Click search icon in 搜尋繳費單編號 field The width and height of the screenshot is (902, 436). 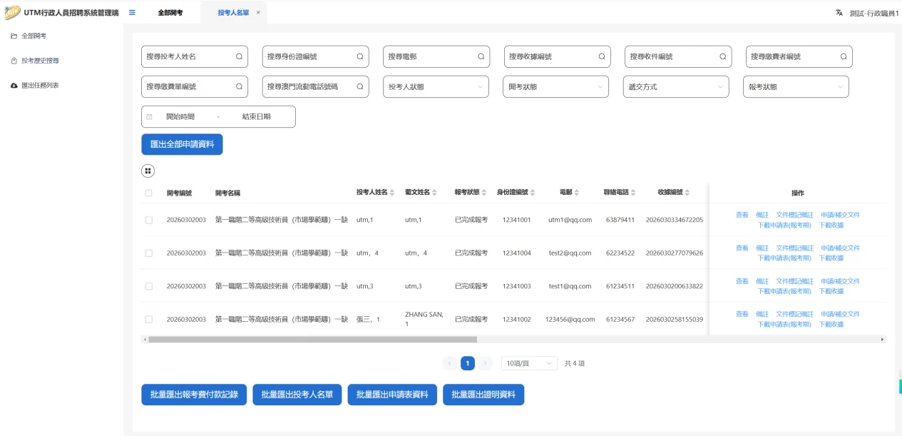click(240, 86)
